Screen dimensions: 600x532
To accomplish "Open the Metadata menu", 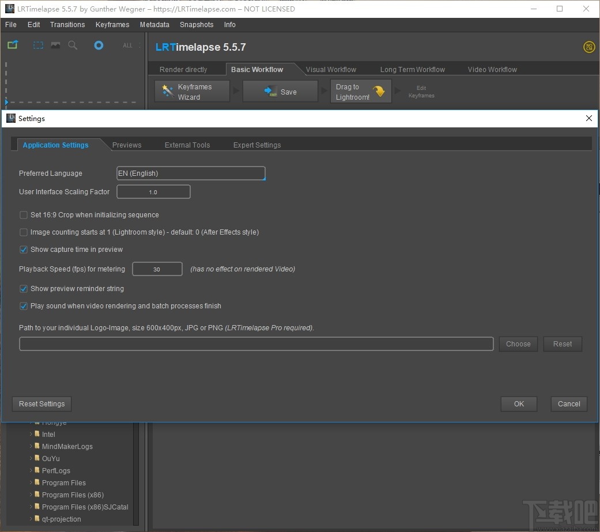I will click(154, 24).
